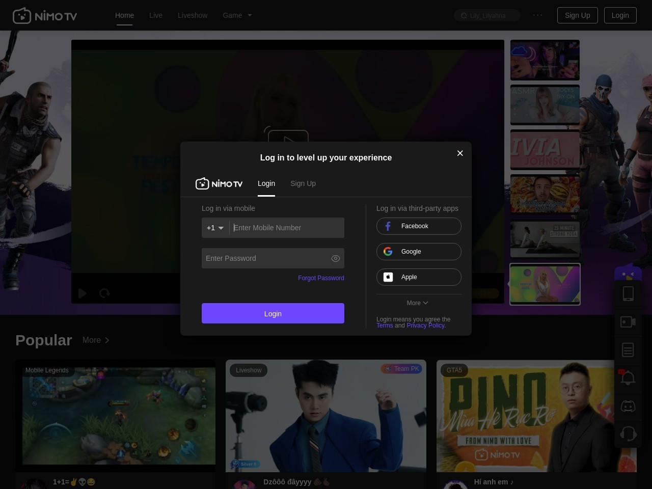Select the top cloud-themed stream thumbnail
The height and width of the screenshot is (489, 652).
click(545, 60)
